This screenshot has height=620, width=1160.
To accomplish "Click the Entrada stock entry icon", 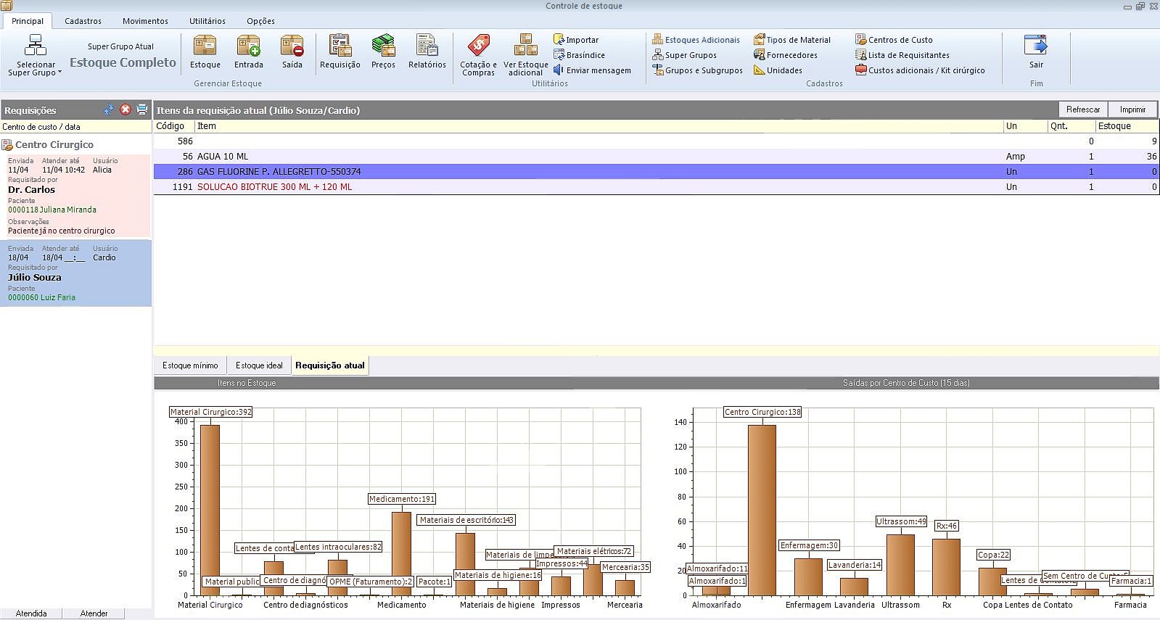I will point(249,51).
